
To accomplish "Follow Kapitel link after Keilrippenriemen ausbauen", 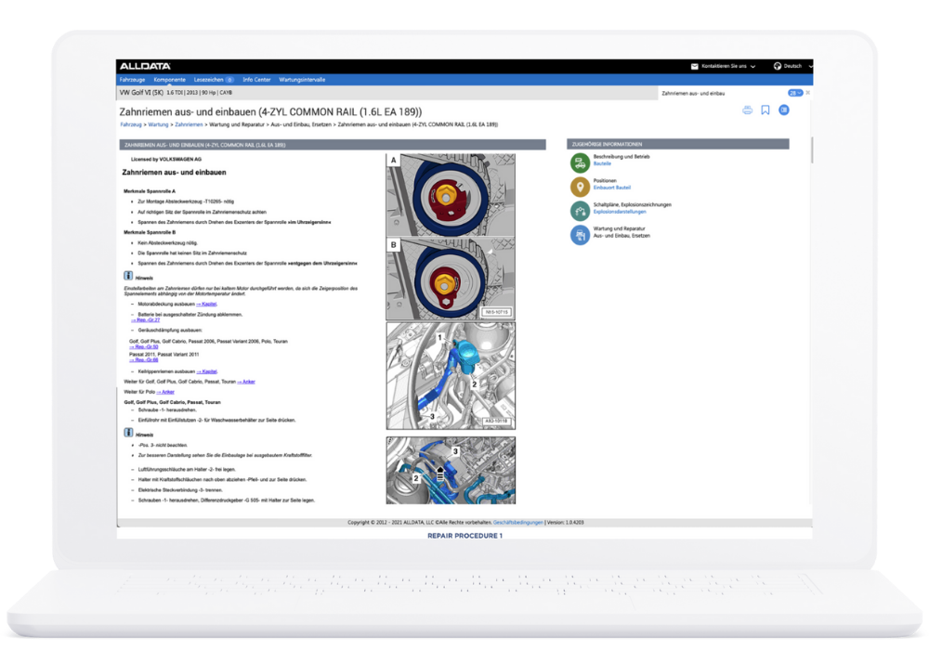I will tap(207, 371).
